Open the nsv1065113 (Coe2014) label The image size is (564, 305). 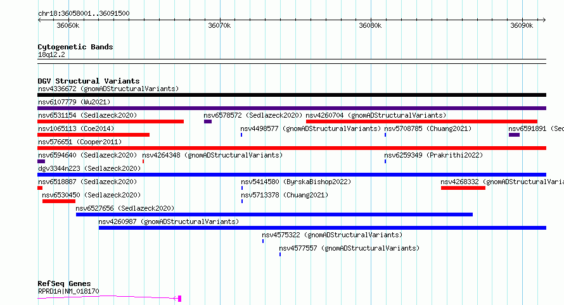point(76,128)
